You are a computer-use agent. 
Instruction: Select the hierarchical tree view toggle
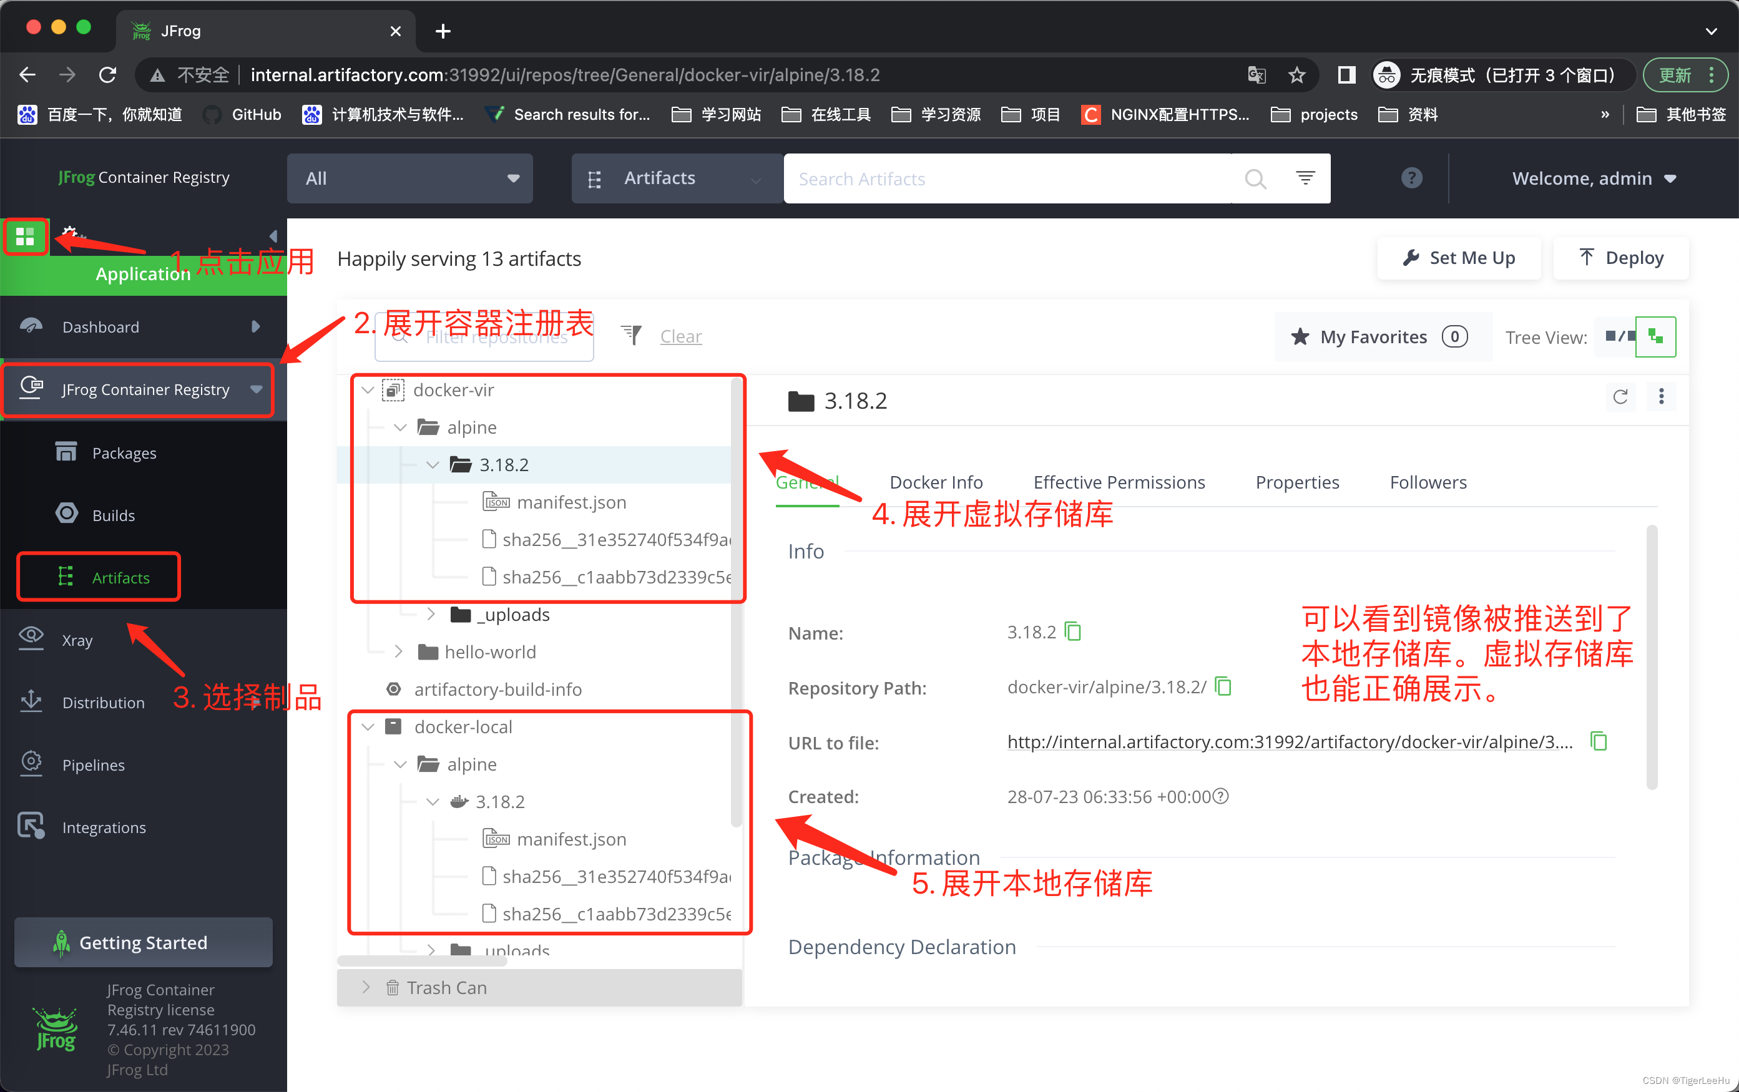[1655, 336]
